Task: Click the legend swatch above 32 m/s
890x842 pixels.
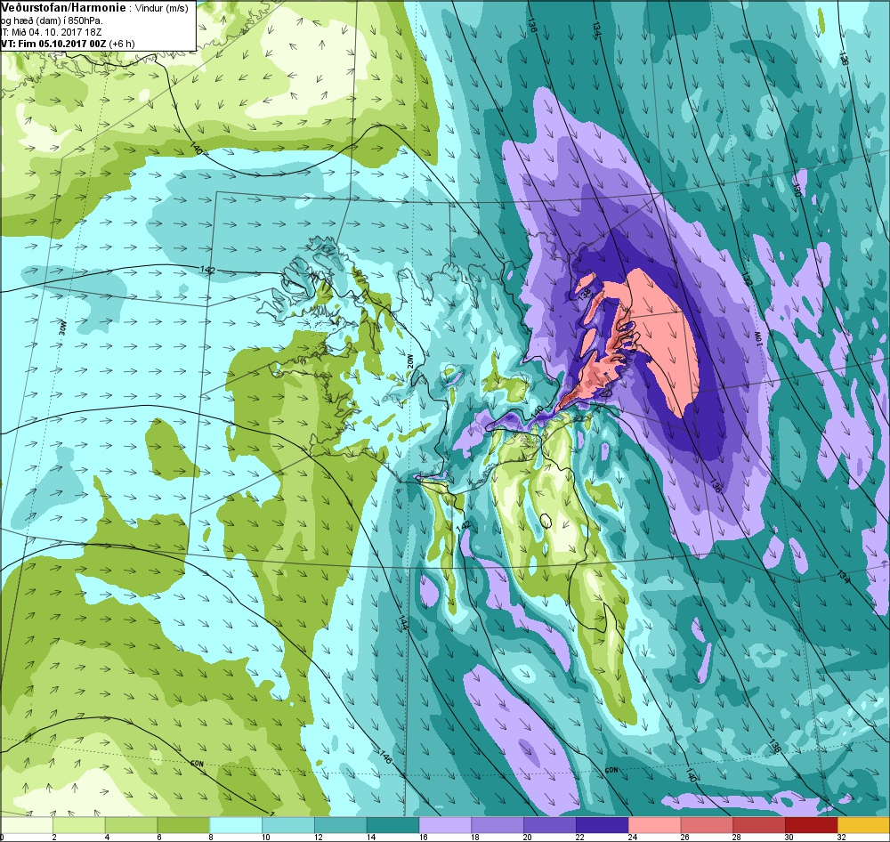Action: click(x=863, y=824)
